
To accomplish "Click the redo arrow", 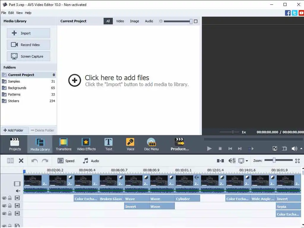I will tap(45, 161).
